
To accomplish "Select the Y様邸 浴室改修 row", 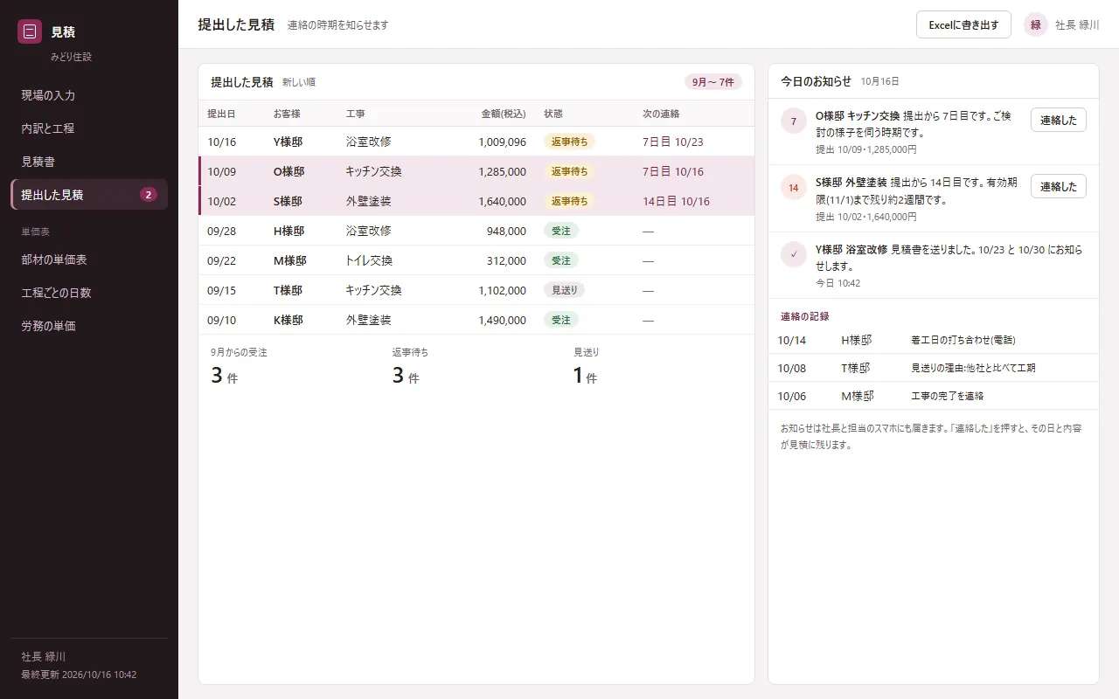I will coord(476,142).
